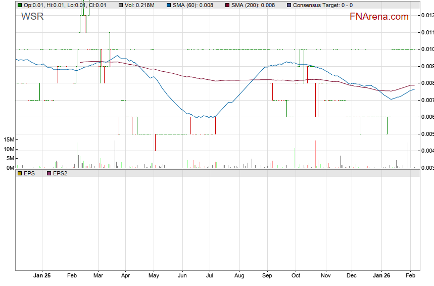Click the grey Vol legend swatch
The image size is (434, 286).
pos(121,5)
